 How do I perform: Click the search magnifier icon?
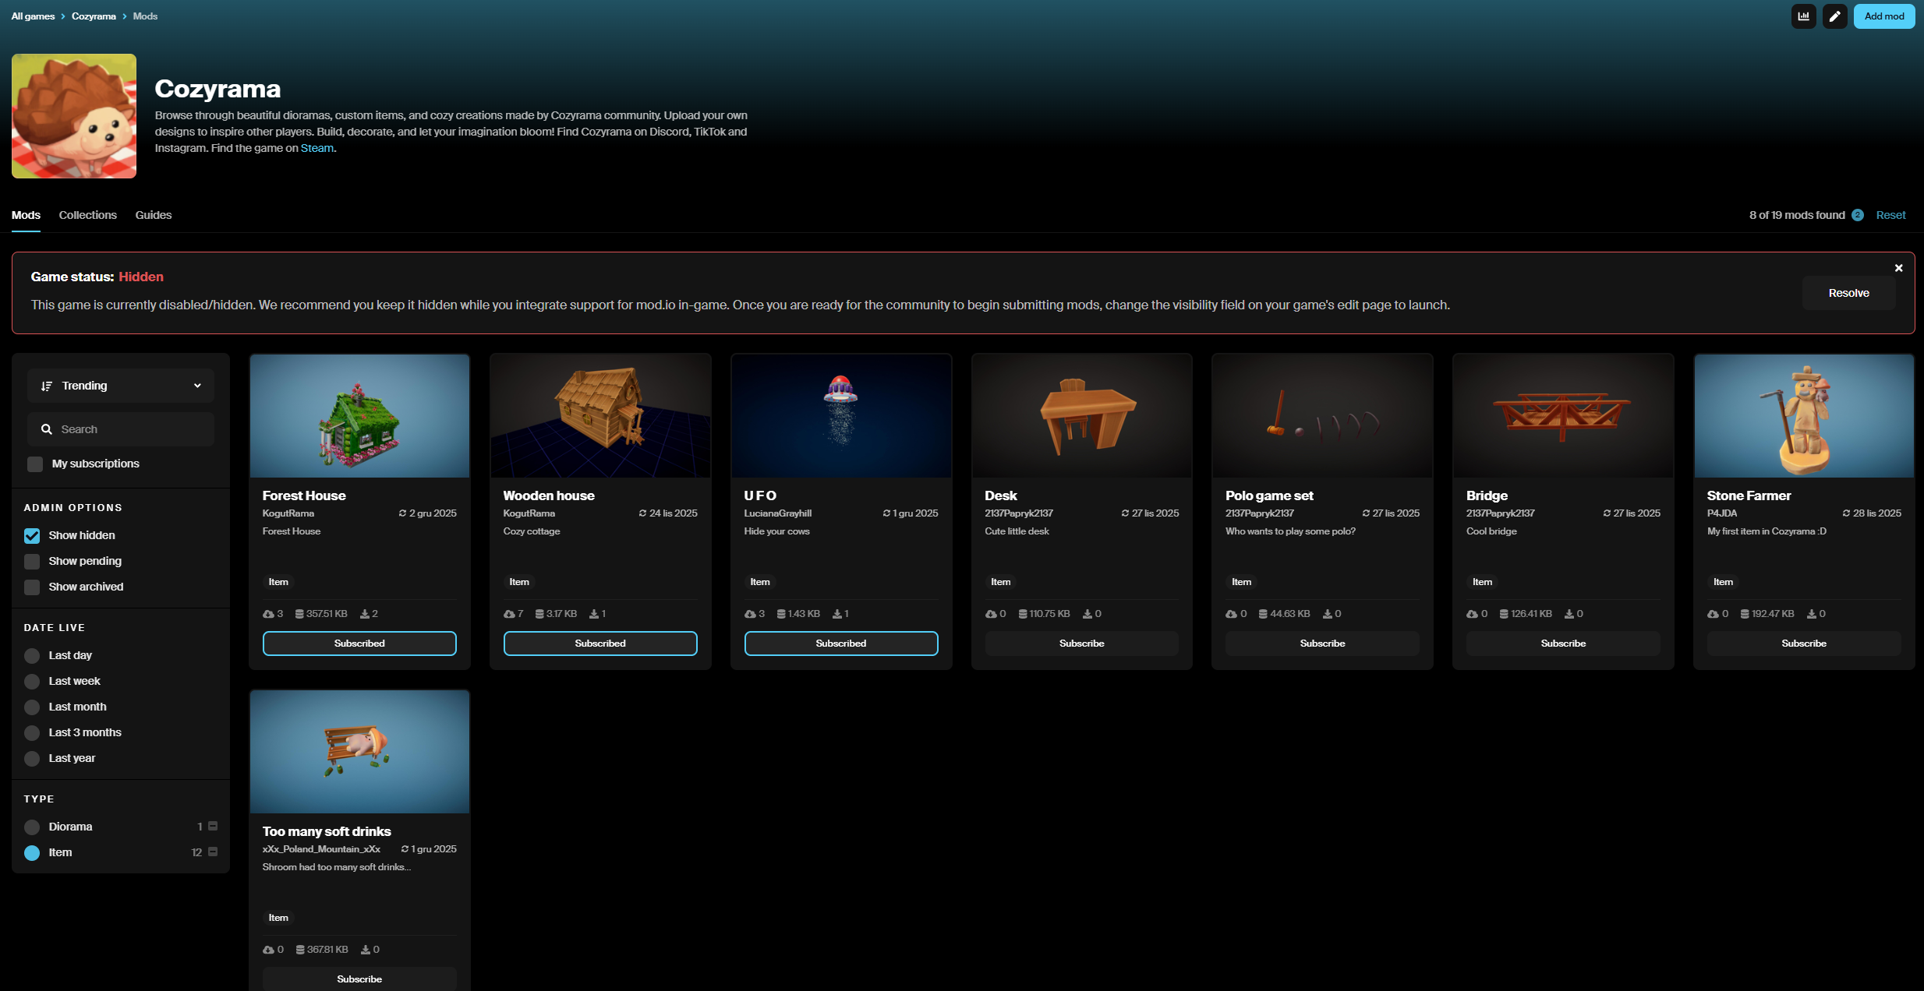click(47, 429)
